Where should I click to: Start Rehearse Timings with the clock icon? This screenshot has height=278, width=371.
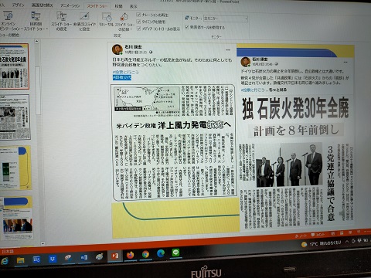pyautogui.click(x=107, y=17)
